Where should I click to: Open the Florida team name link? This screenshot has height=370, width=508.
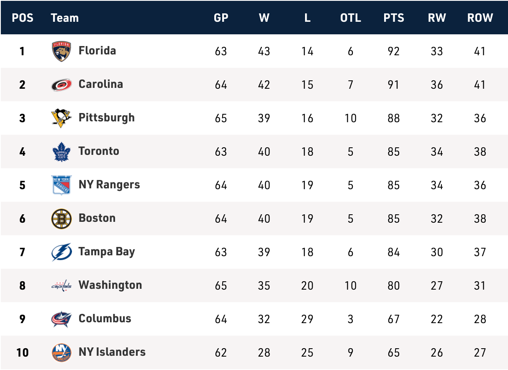pos(97,51)
